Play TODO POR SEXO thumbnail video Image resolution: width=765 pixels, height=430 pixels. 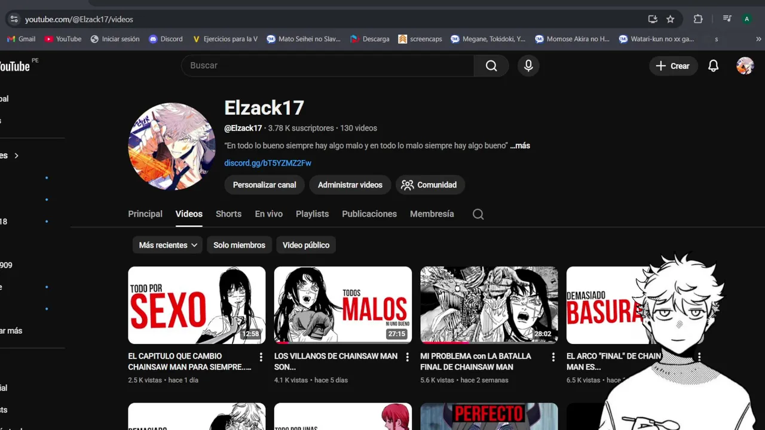tap(197, 305)
